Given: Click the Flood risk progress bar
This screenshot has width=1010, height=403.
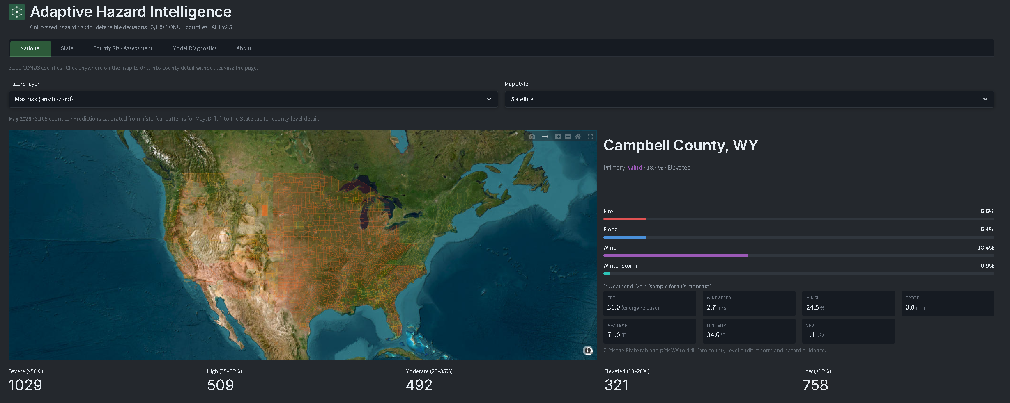Looking at the screenshot, I should coord(798,237).
